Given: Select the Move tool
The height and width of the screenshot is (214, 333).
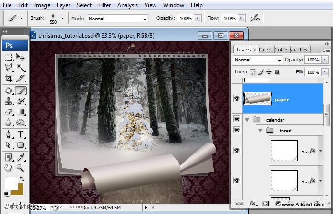Looking at the screenshot, I should coord(21,57).
